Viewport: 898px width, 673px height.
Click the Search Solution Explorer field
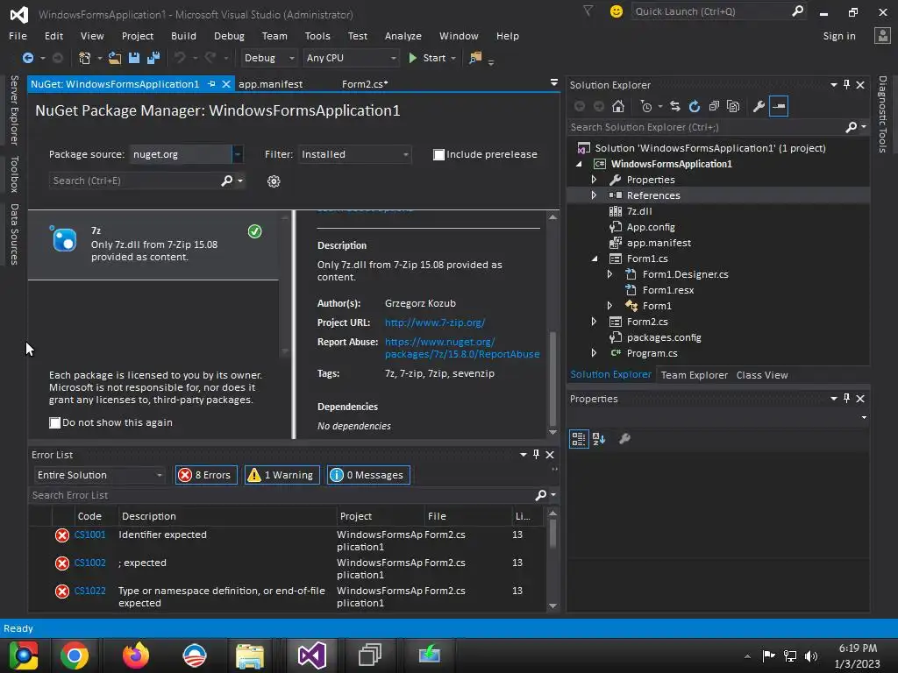[x=706, y=127]
